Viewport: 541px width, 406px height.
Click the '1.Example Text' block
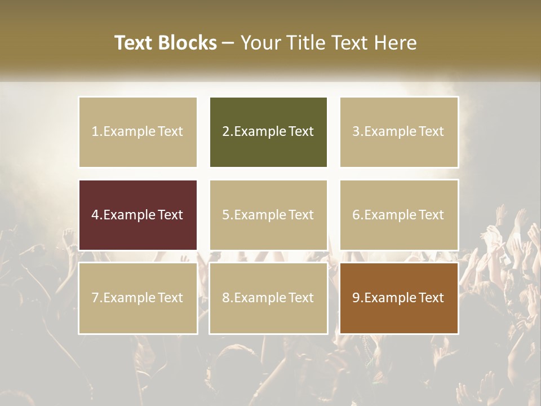coord(138,132)
